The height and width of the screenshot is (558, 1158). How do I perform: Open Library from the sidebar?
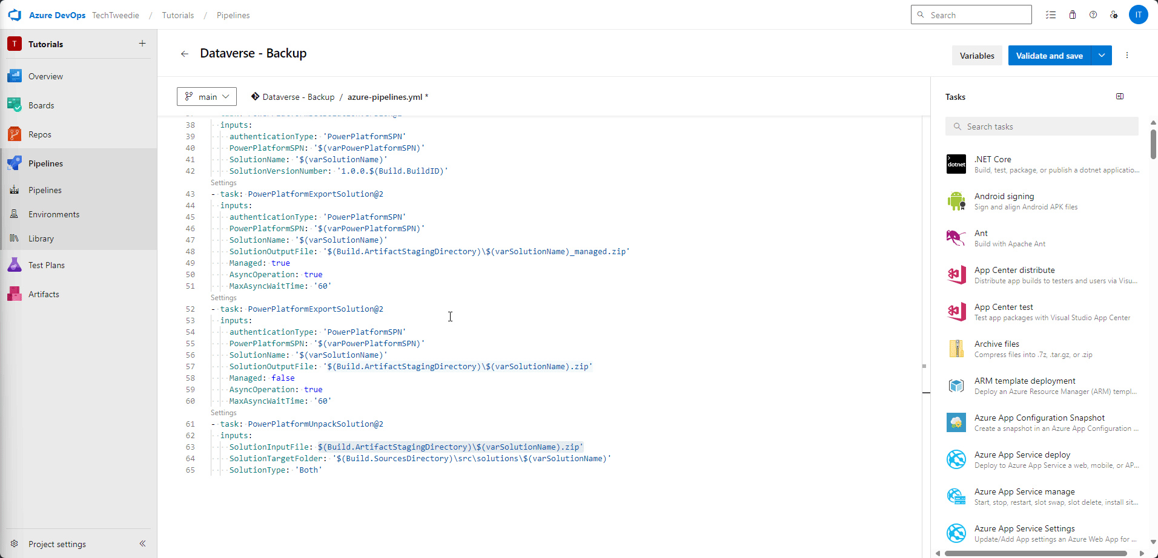(x=41, y=238)
